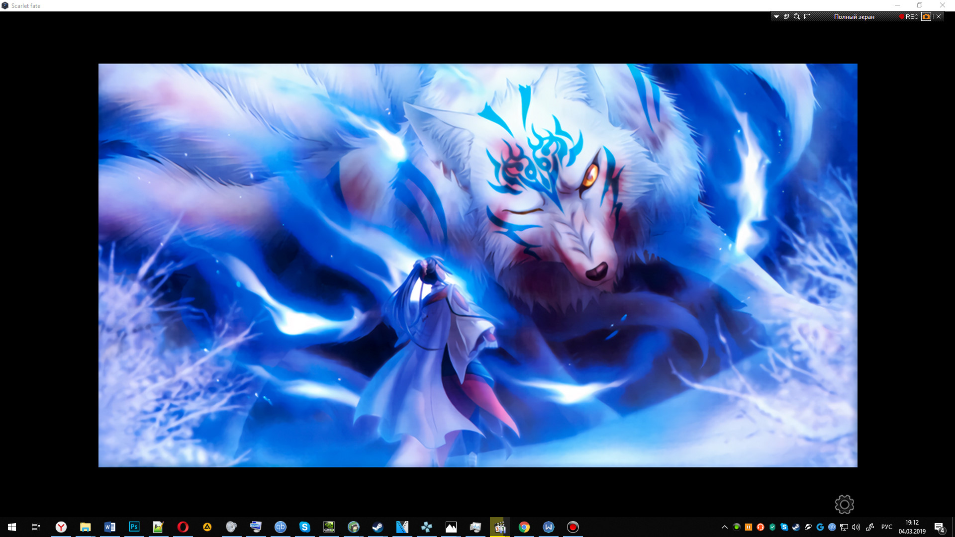955x537 pixels.
Task: Open the pinwheel icon app on taskbar
Action: tap(427, 527)
